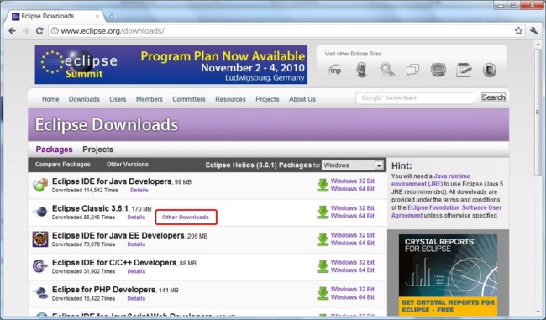Open Details for C/C++ Developers
Image resolution: width=546 pixels, height=320 pixels.
click(136, 271)
